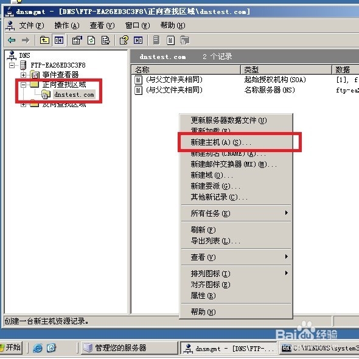The width and height of the screenshot is (359, 359).
Task: Click the Refresh toolbar icon
Action: click(x=91, y=40)
